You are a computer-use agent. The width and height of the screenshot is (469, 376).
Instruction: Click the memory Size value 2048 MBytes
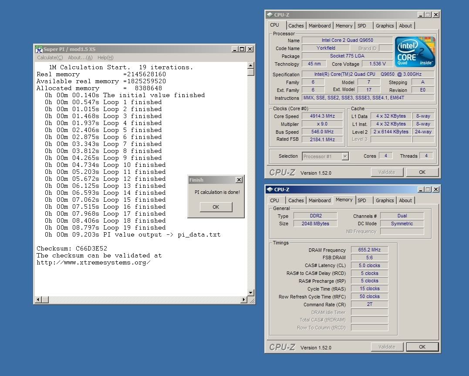click(x=316, y=224)
